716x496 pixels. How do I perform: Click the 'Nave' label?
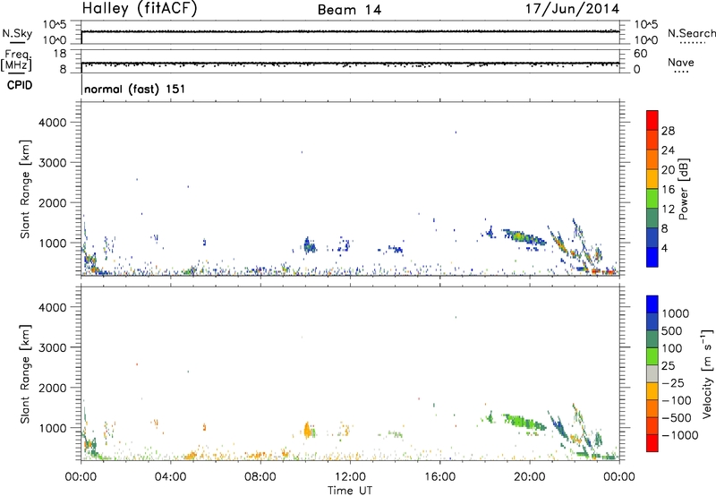tap(681, 62)
